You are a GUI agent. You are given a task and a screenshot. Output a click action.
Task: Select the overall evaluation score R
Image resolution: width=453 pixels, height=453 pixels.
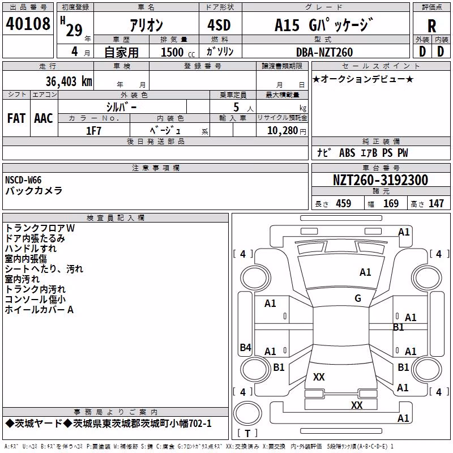[x=431, y=26]
